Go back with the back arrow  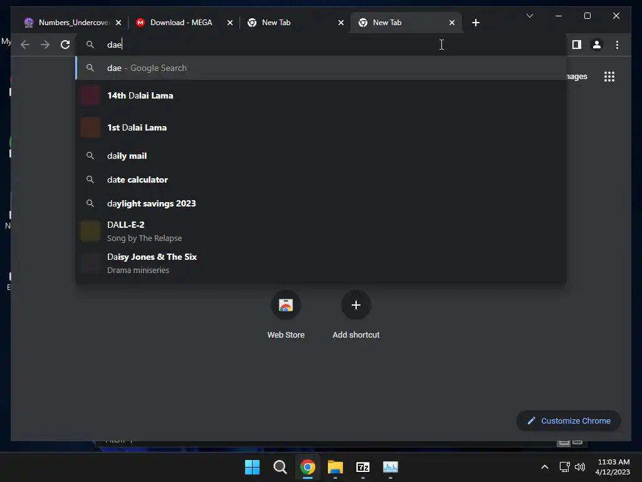tap(25, 45)
